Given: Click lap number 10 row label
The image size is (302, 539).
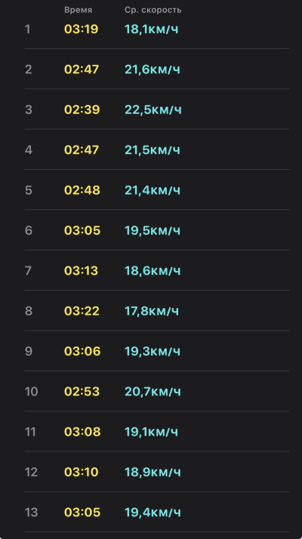Looking at the screenshot, I should (31, 391).
